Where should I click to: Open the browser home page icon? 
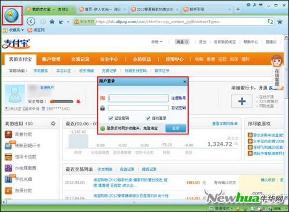52,21
